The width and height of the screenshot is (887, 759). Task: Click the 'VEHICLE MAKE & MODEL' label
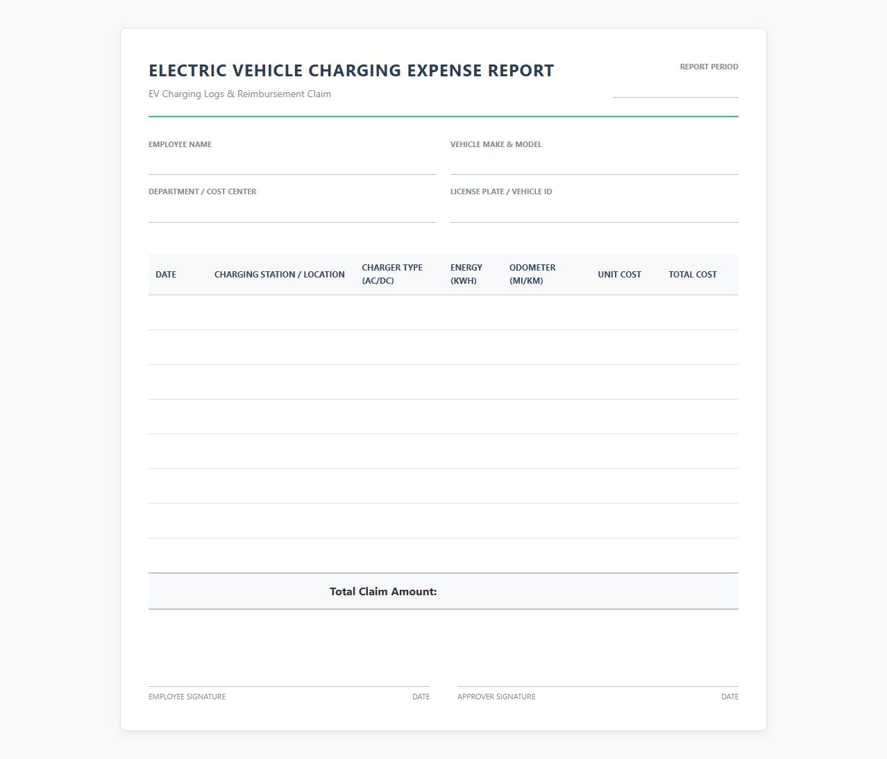tap(496, 144)
